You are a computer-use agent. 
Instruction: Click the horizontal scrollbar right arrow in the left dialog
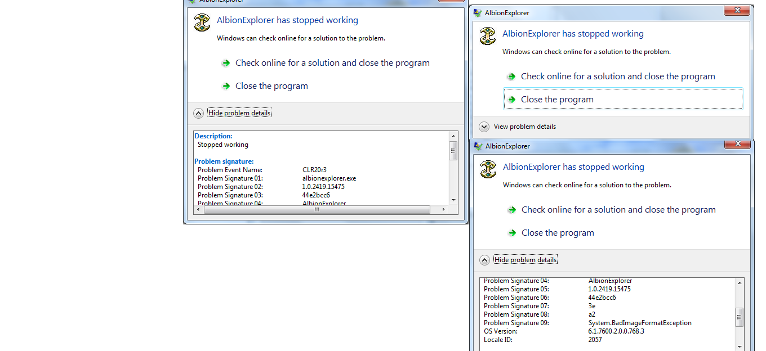click(x=443, y=210)
